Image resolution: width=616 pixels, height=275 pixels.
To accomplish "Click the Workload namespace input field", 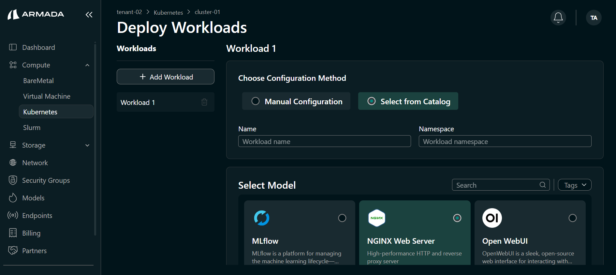I will pyautogui.click(x=505, y=141).
